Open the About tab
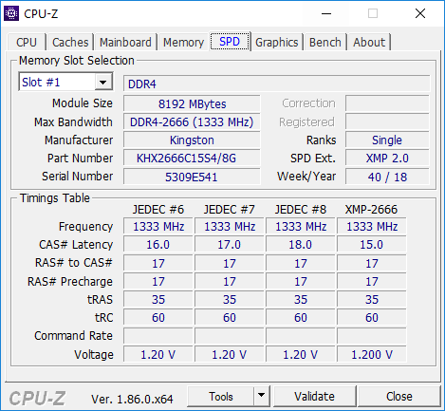445x411 pixels. pos(369,42)
